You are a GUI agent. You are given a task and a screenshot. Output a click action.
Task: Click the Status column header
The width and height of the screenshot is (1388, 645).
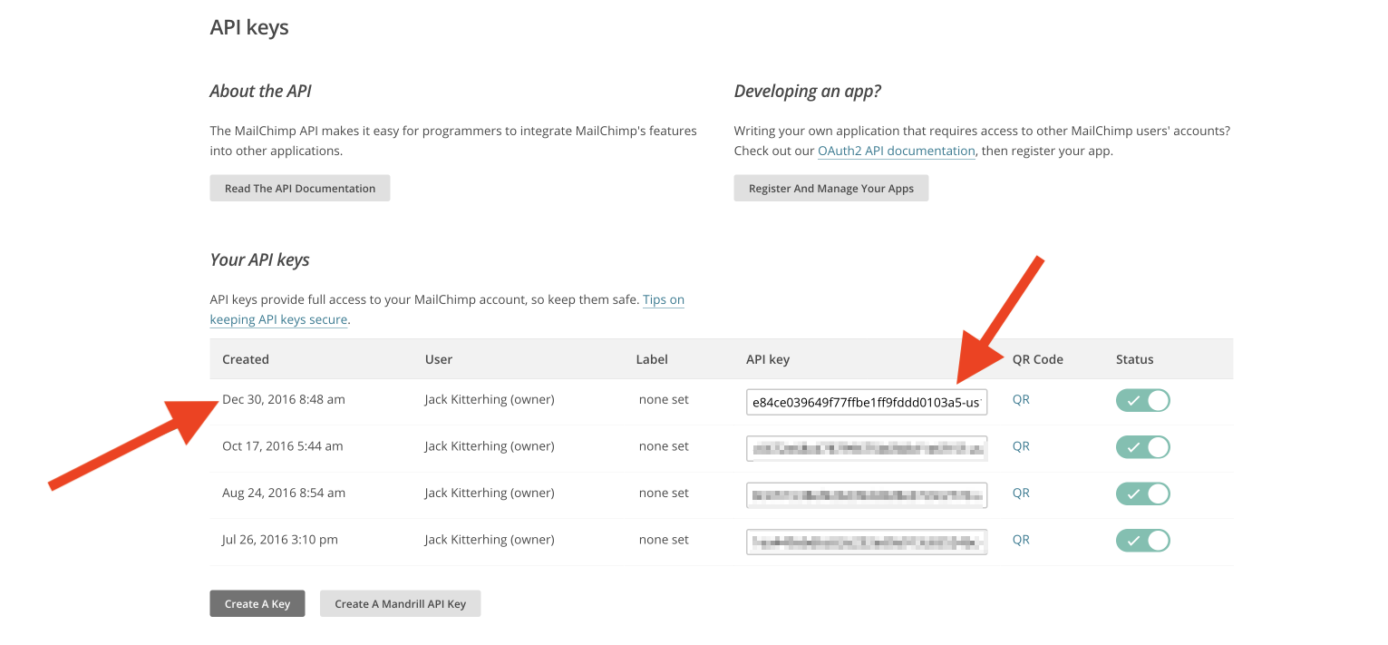point(1134,358)
